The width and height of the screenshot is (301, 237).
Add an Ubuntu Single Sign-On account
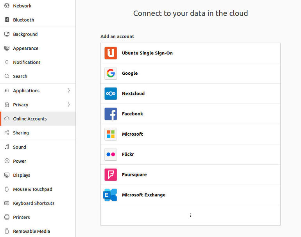click(x=190, y=53)
